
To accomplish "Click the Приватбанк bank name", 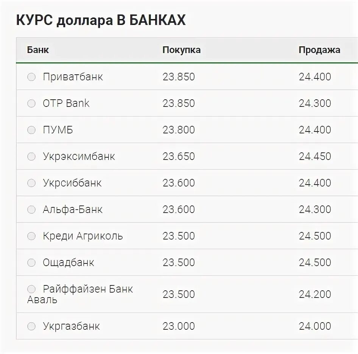I will click(x=73, y=77).
